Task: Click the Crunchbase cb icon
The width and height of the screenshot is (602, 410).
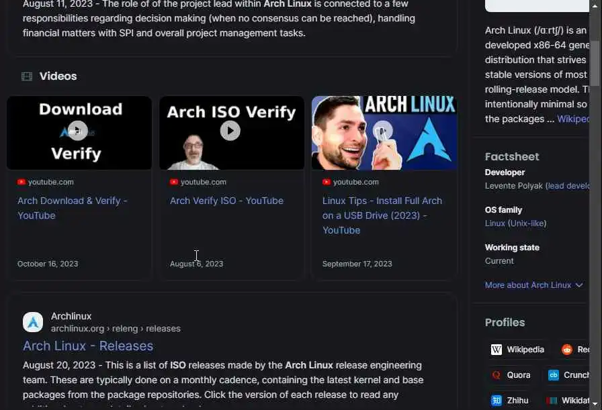Action: click(x=554, y=374)
